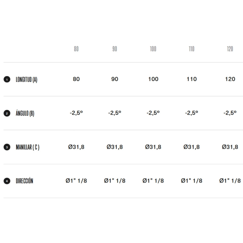
Task: Click the number 4 circle icon beside Dirección
Action: coord(7,181)
